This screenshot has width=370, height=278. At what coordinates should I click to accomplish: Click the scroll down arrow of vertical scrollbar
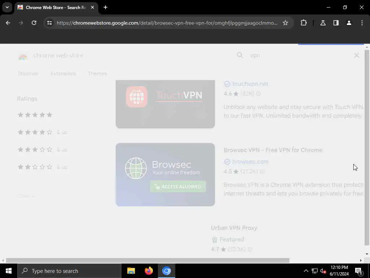tap(367, 254)
